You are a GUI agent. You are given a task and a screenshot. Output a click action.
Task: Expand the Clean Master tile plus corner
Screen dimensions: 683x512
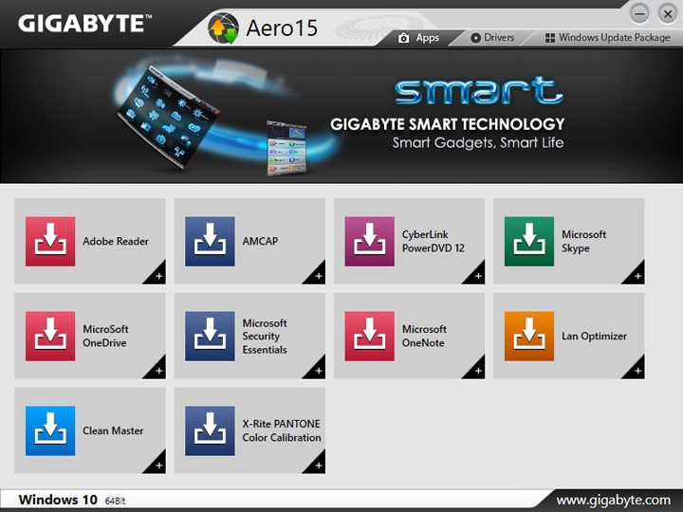tap(158, 466)
